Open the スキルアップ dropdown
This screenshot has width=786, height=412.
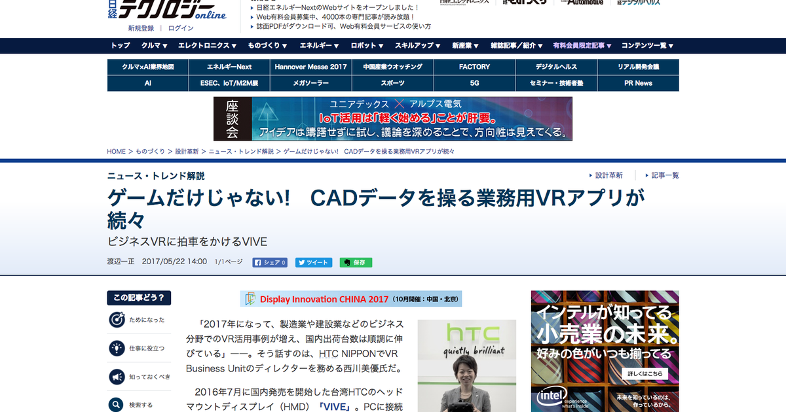tap(418, 46)
